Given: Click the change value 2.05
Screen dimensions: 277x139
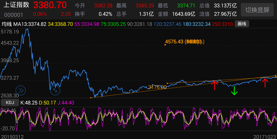Looking at the screenshot, I should (x=66, y=14).
